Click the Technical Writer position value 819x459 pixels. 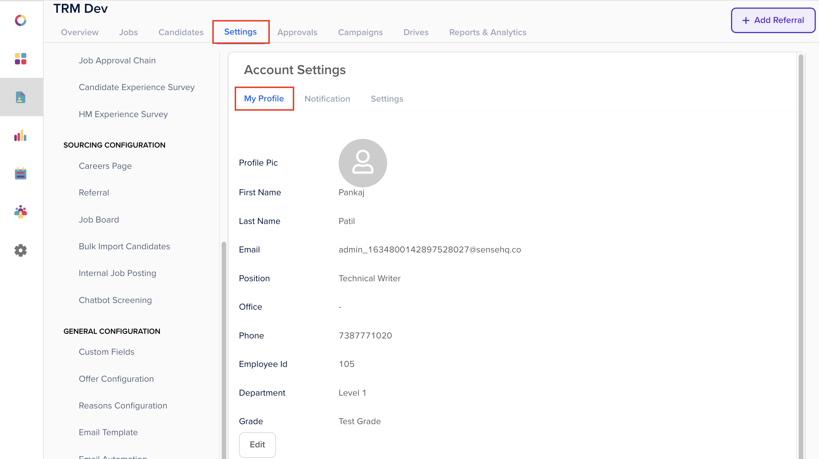coord(369,278)
